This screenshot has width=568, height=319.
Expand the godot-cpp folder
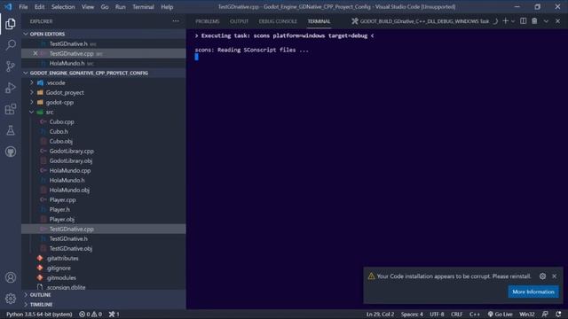pyautogui.click(x=104, y=103)
